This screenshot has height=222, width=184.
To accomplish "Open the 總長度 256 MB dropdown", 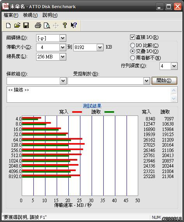I will 62,57.
